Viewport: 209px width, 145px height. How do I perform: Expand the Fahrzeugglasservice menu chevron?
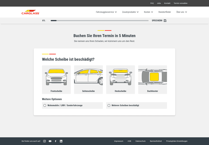tap(116, 12)
